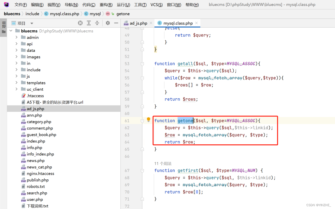Open the 编辑(E) menu
The height and width of the screenshot is (209, 335).
pos(37,5)
